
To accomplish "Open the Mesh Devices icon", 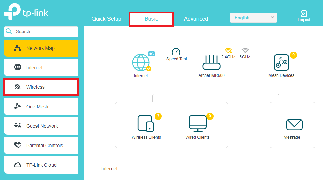I will 281,63.
